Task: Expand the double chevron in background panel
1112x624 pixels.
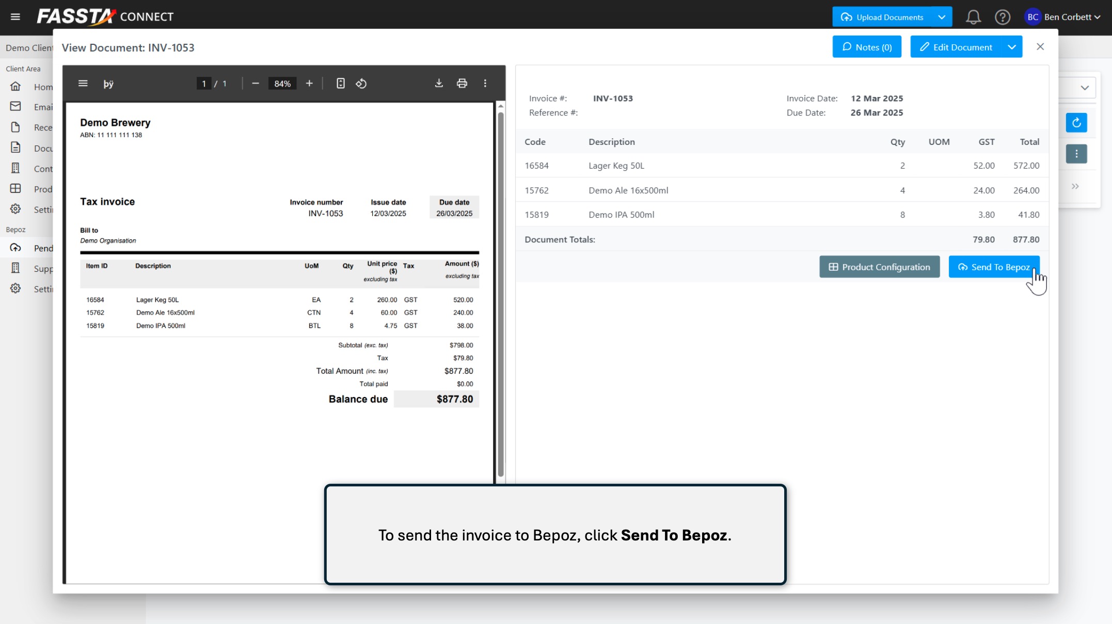Action: coord(1075,186)
